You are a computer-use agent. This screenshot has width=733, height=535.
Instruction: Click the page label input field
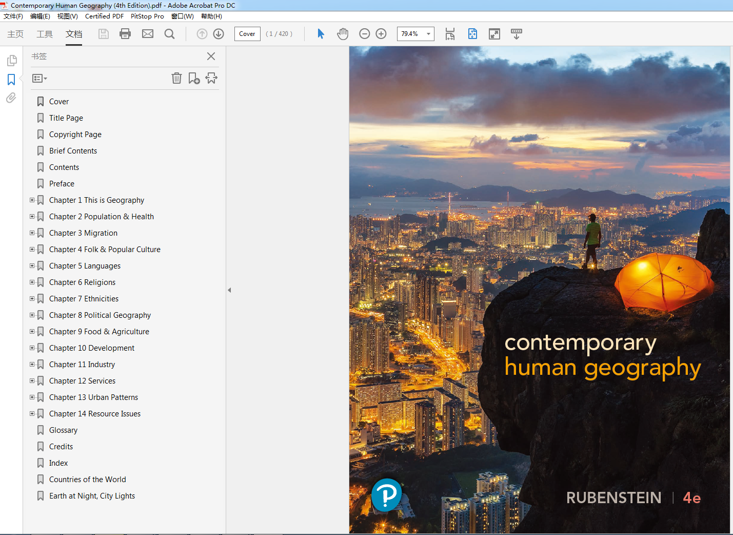coord(247,34)
